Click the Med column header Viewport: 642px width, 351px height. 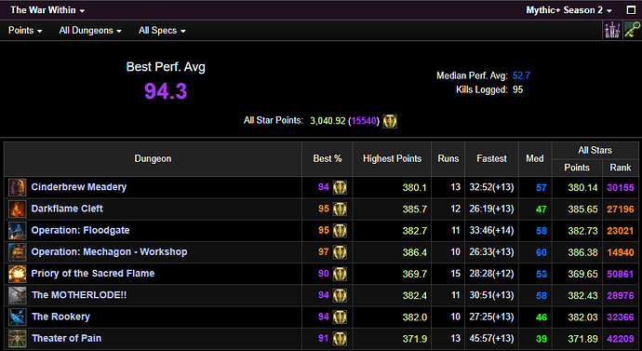[x=535, y=159]
